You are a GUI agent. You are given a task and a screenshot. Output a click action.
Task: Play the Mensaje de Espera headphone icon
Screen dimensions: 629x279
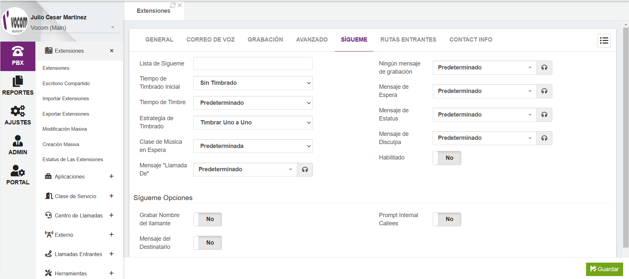pyautogui.click(x=544, y=91)
